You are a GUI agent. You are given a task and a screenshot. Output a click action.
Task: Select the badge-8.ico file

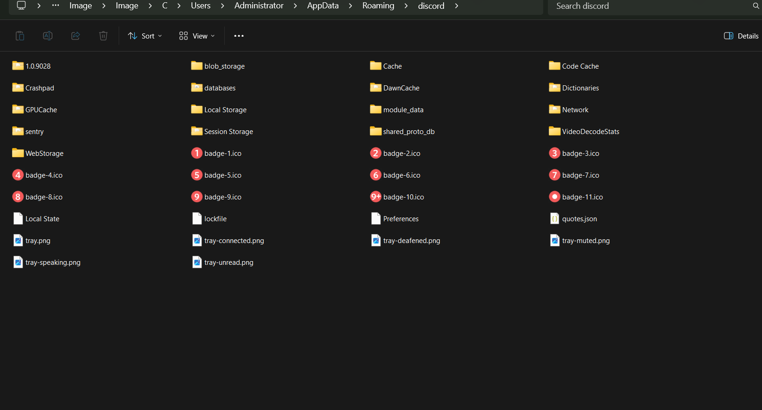click(x=38, y=197)
